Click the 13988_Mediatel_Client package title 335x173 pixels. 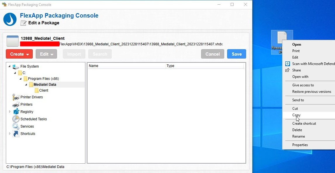click(42, 38)
